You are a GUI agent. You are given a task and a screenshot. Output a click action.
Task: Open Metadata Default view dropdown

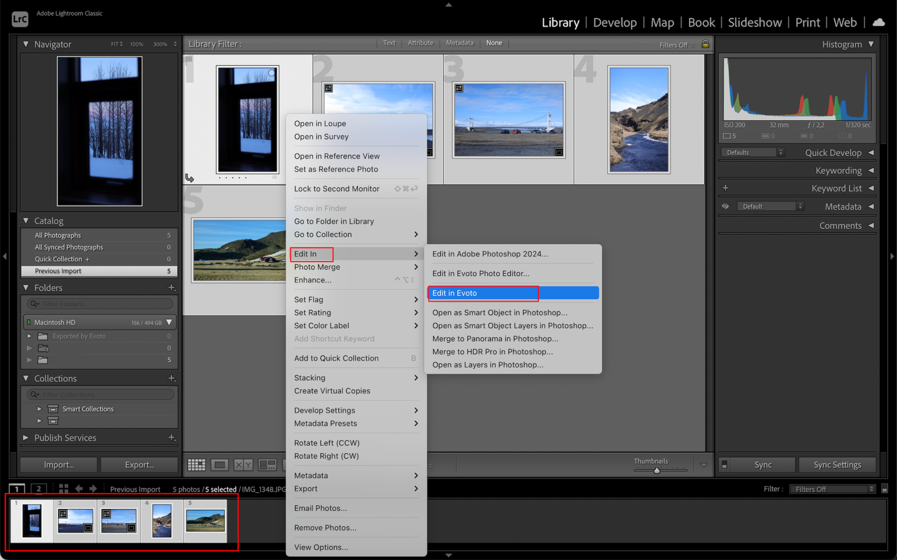(x=770, y=206)
